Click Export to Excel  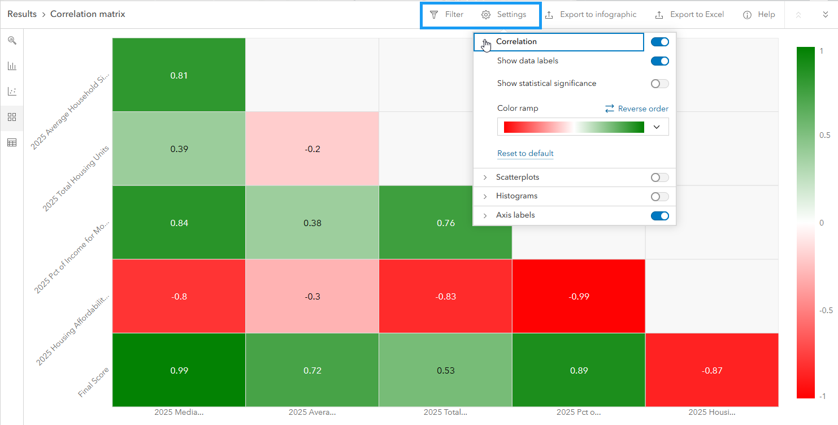pos(689,15)
